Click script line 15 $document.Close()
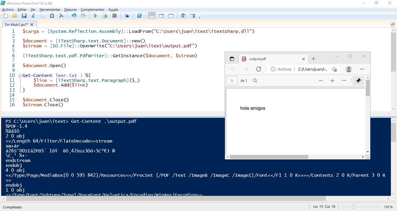 (x=46, y=100)
